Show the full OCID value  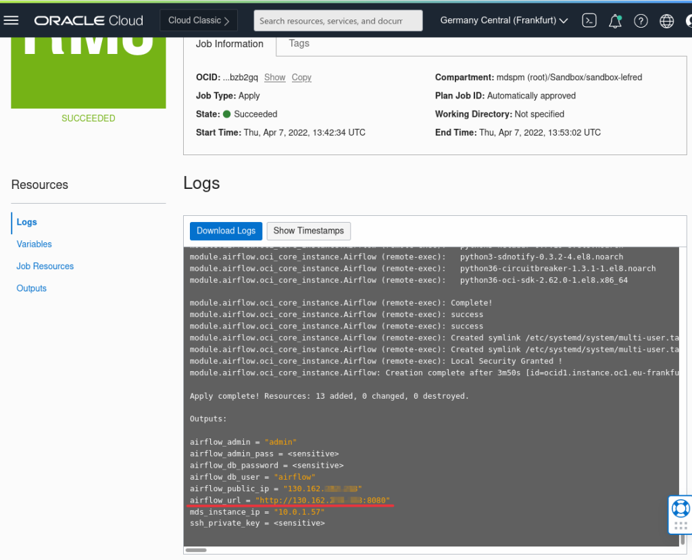click(x=274, y=77)
